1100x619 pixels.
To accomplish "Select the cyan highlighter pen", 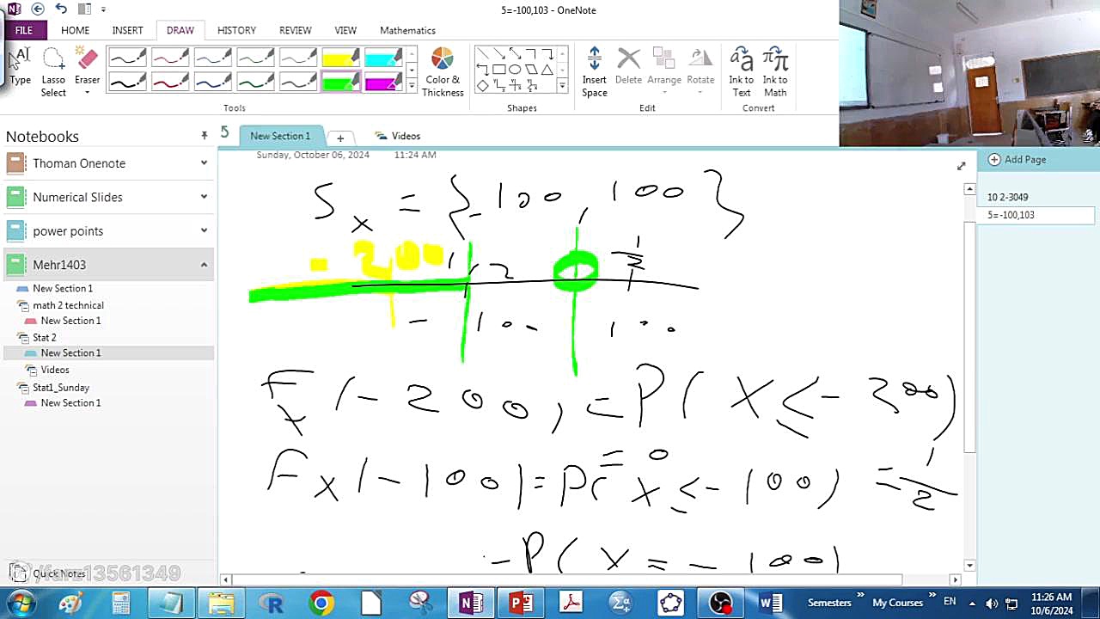I will (x=383, y=58).
